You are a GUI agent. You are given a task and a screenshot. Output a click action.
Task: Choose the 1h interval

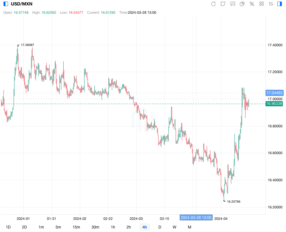(113, 227)
